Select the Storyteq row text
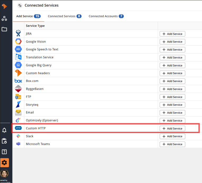Screen dimensions: 202x183 [32, 105]
